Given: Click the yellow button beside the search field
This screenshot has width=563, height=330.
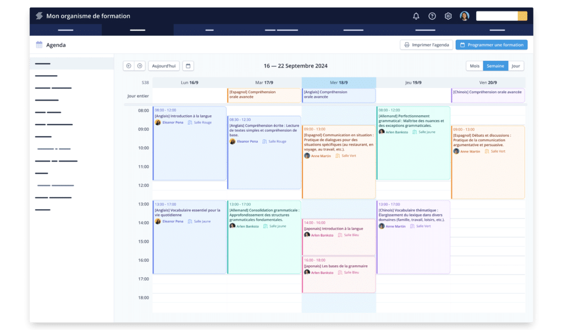Looking at the screenshot, I should coord(523,16).
